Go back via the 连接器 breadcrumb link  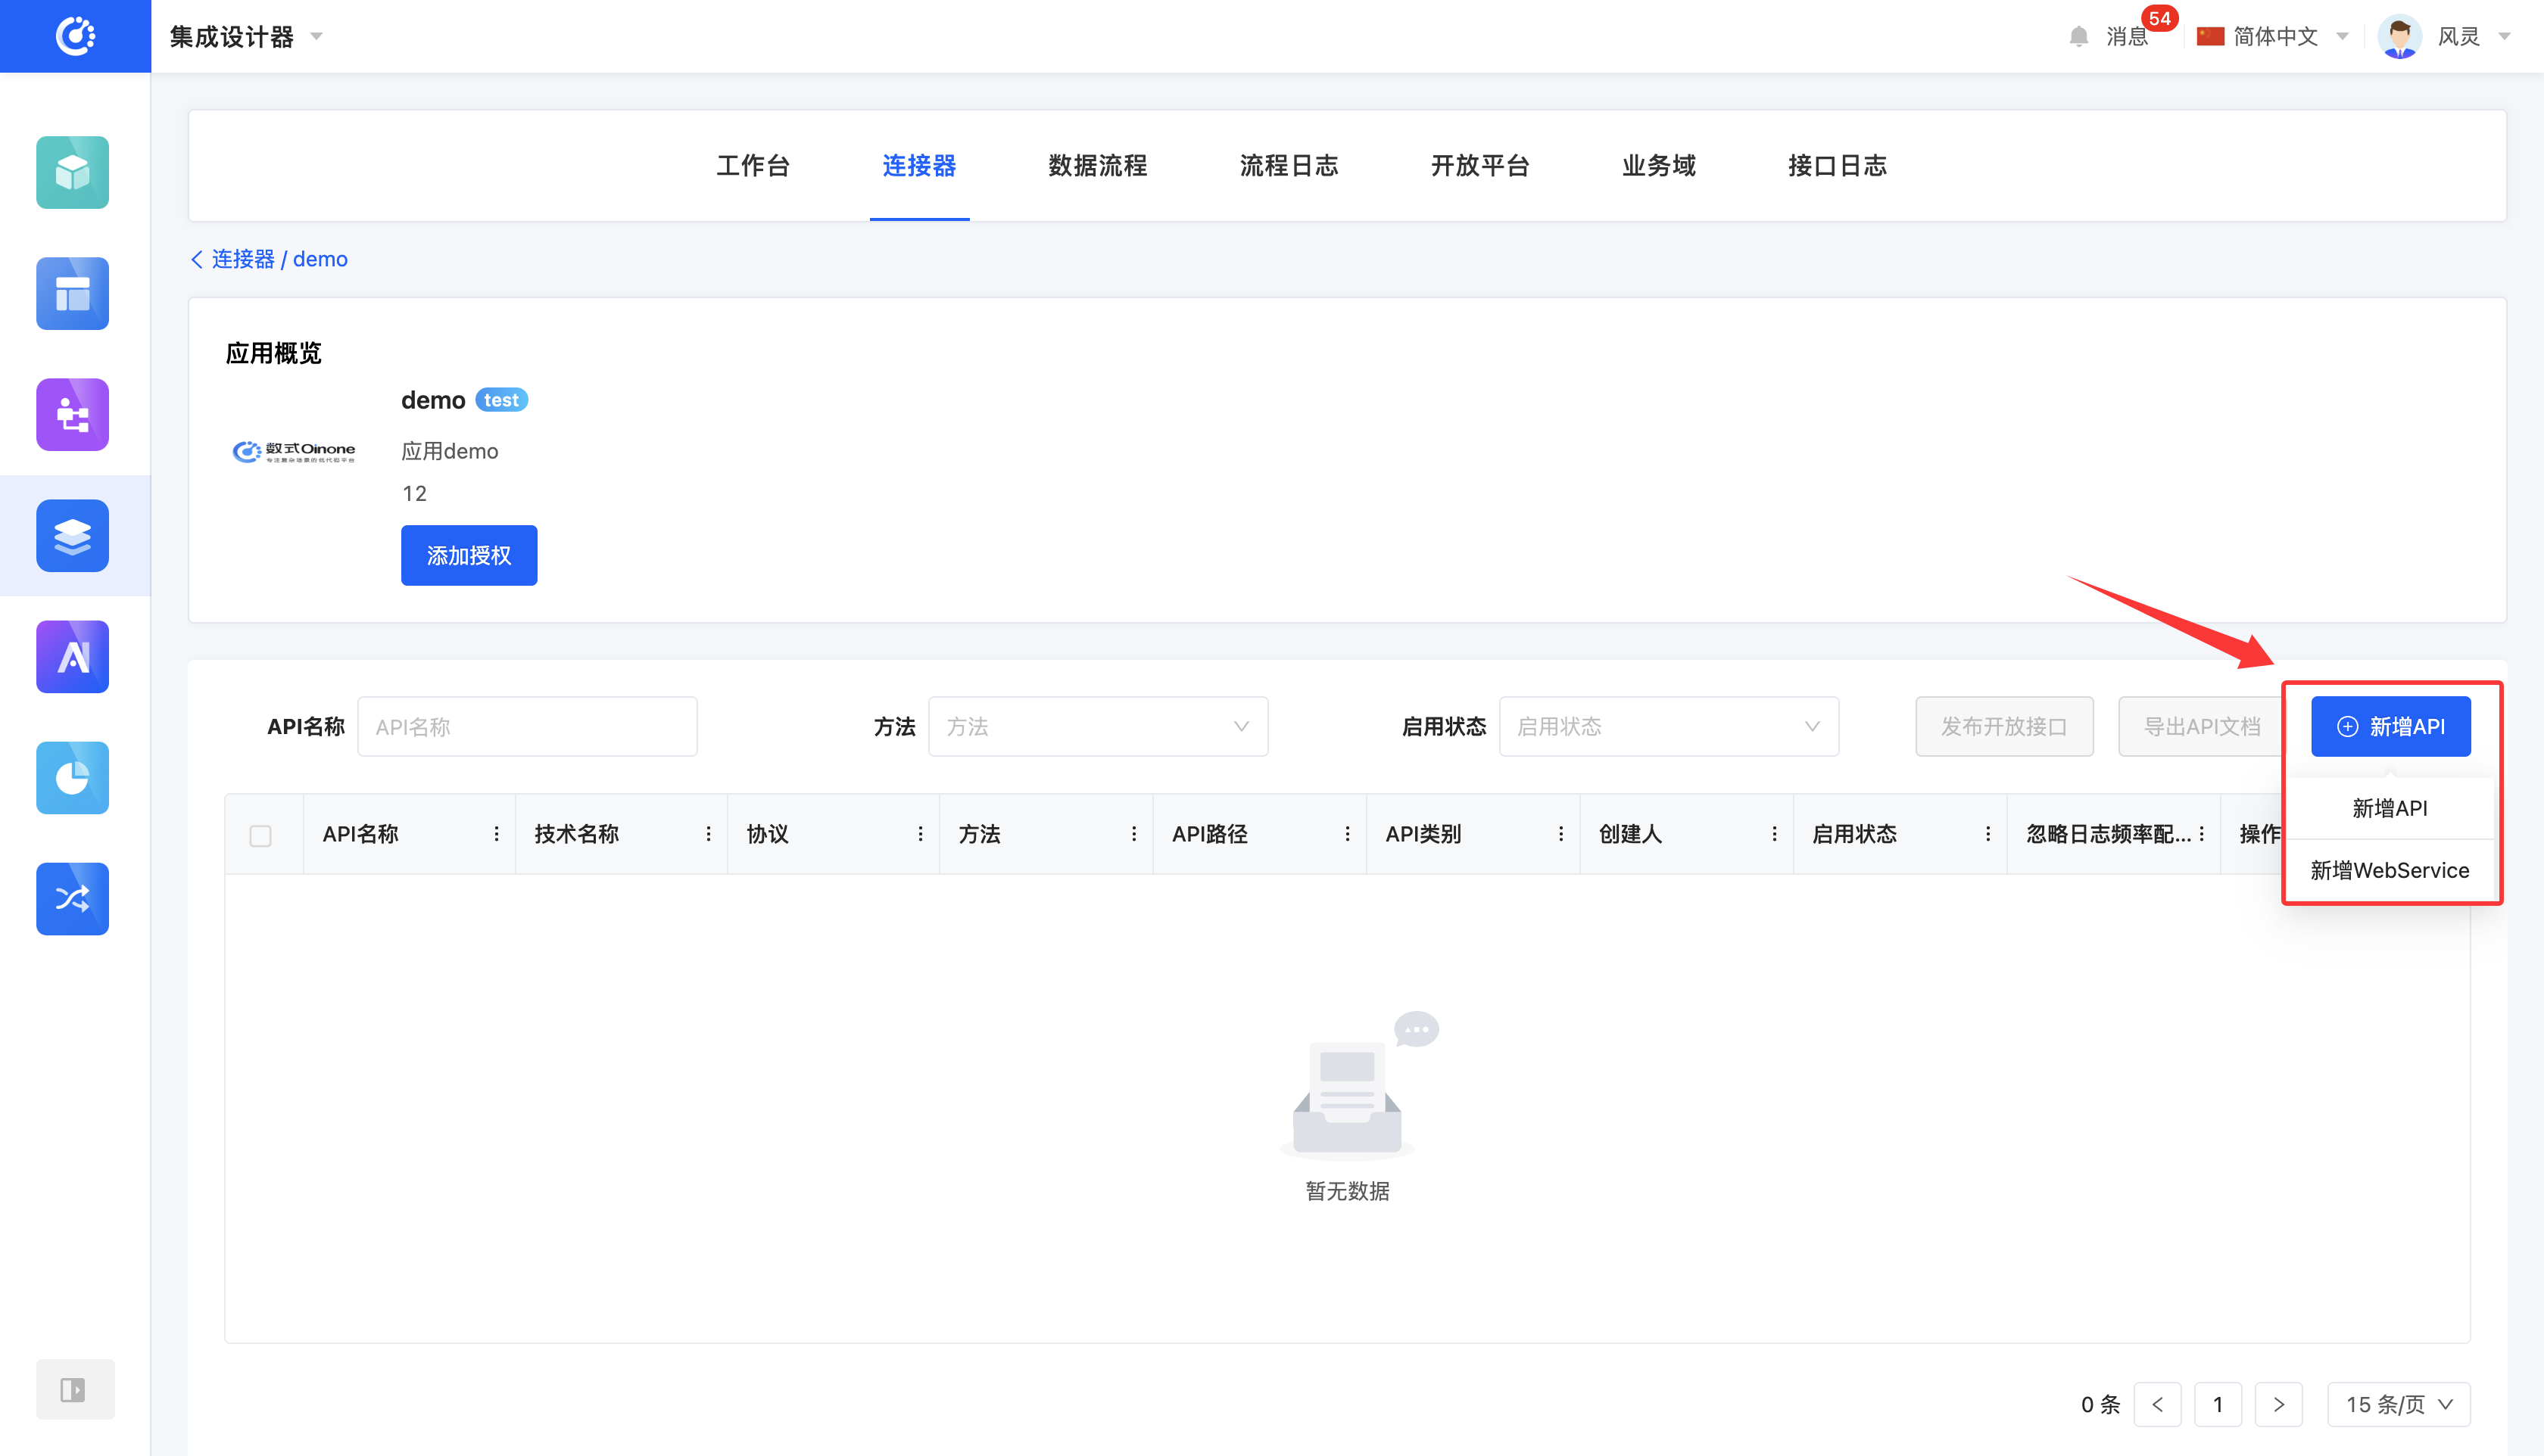point(242,259)
